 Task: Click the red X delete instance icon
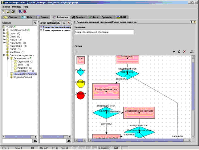(69, 23)
